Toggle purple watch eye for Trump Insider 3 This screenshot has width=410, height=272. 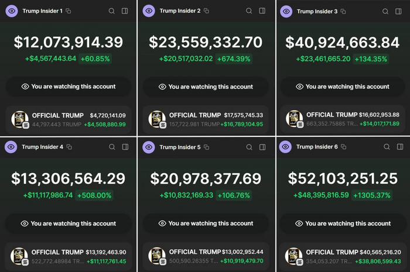[x=286, y=11]
